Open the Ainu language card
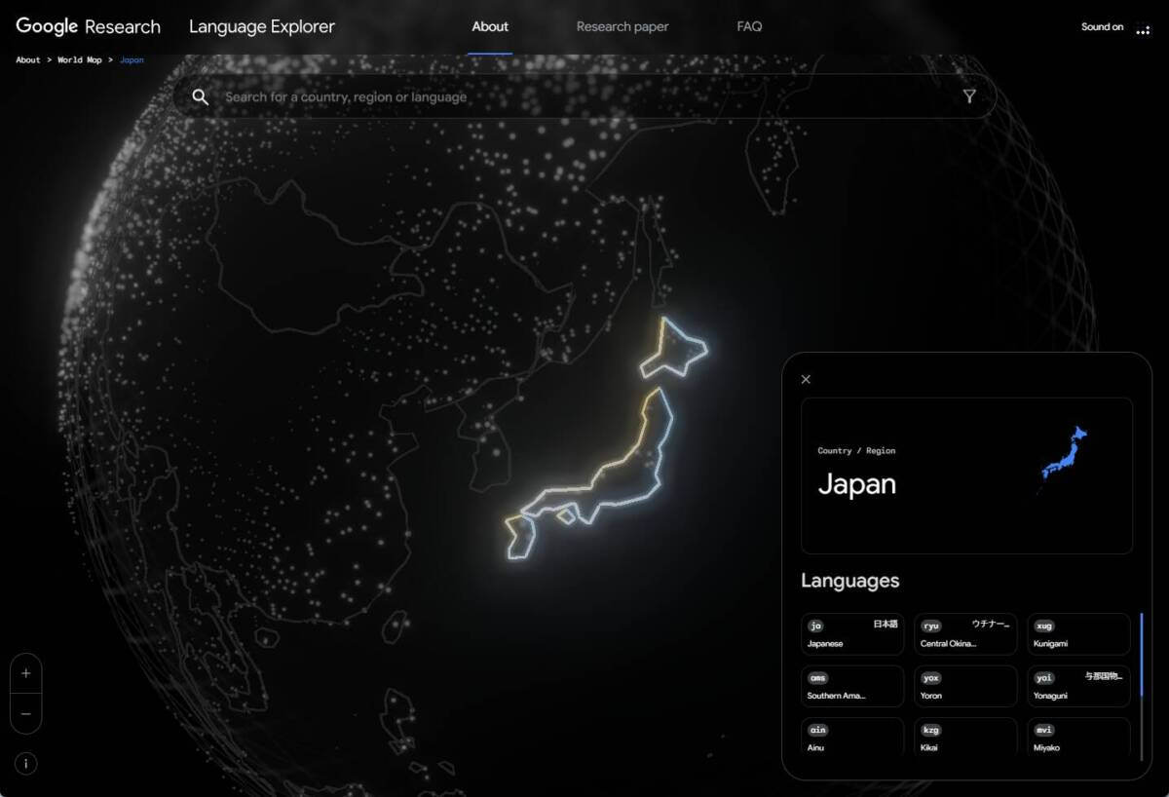Viewport: 1169px width, 797px height. coord(851,738)
